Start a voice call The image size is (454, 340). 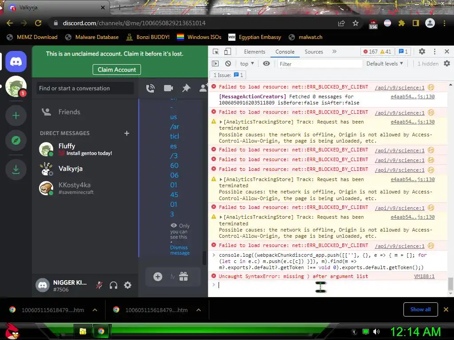(150, 88)
